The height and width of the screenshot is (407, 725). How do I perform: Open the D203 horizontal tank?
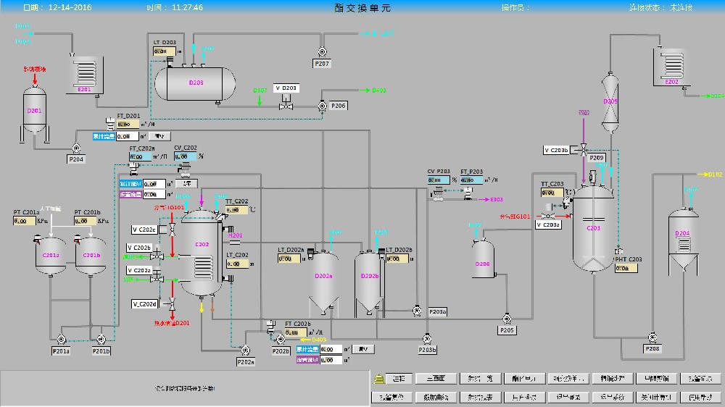click(x=197, y=83)
